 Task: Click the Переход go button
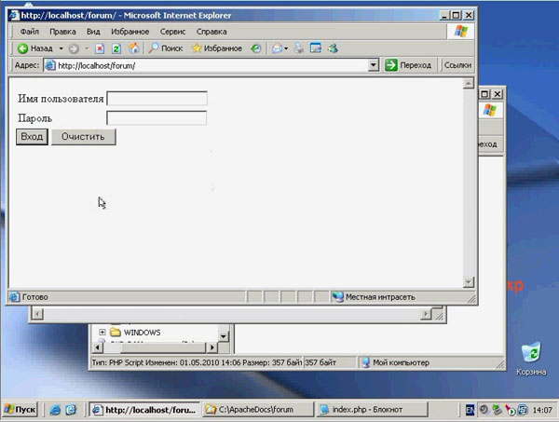coord(409,65)
